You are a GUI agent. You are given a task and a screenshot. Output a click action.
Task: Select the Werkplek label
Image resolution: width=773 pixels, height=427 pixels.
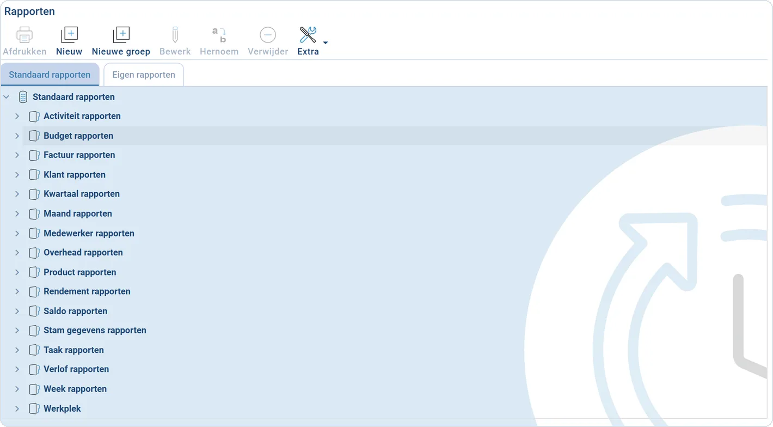click(x=62, y=408)
